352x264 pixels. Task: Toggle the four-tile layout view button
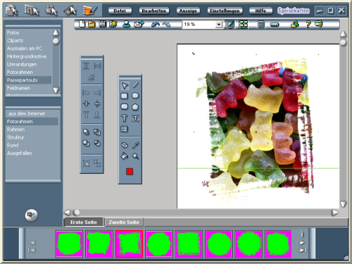click(244, 25)
